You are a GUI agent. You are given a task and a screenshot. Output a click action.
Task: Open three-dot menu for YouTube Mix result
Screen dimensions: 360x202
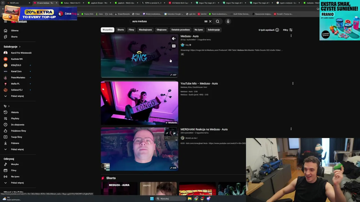coord(293,83)
